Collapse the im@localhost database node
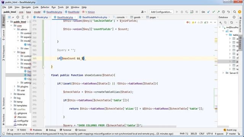This screenshot has width=244, height=137. point(220,27)
